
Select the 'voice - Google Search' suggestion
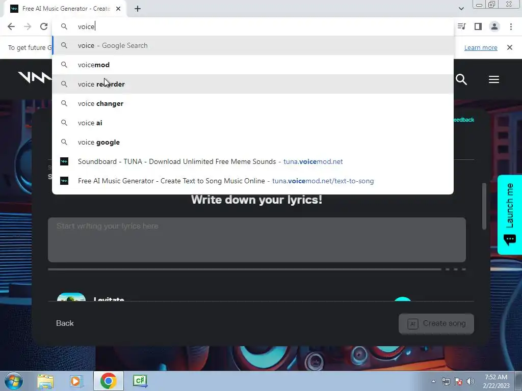253,45
